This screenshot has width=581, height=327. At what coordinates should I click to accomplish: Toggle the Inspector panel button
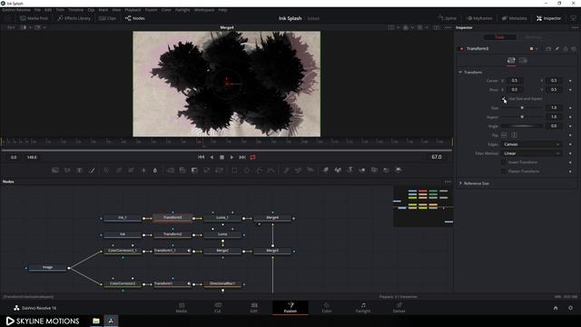pos(548,18)
